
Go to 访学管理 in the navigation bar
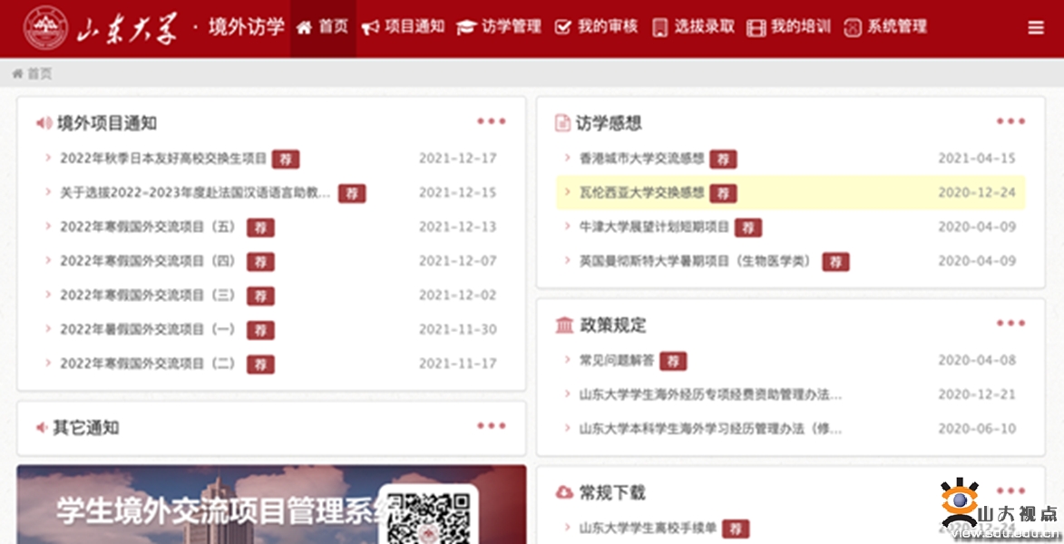point(498,27)
